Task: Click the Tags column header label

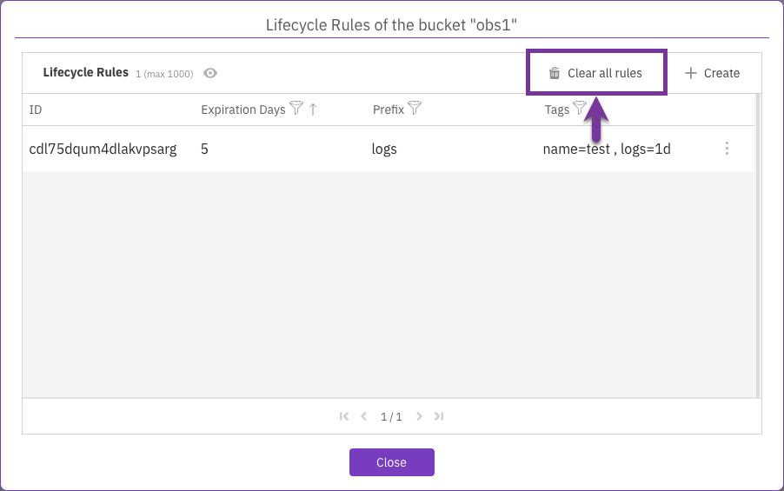Action: tap(556, 109)
